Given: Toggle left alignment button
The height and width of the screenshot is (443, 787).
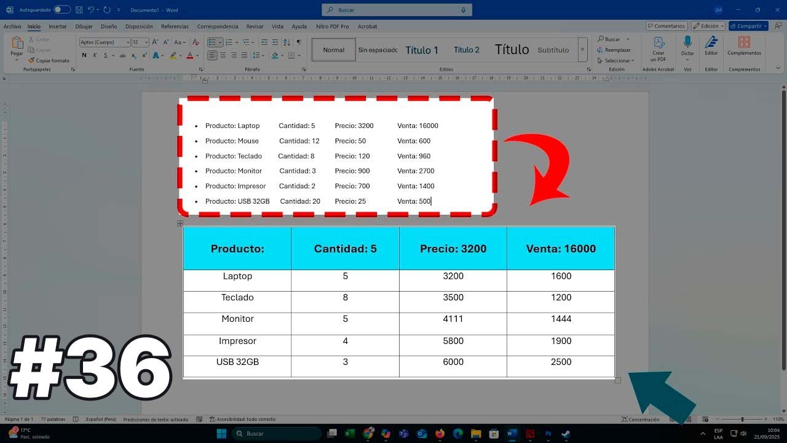Looking at the screenshot, I should tap(212, 55).
